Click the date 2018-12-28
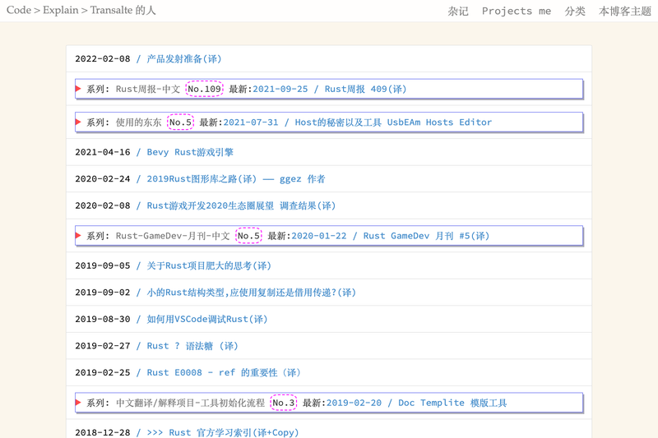The image size is (658, 438). click(102, 432)
